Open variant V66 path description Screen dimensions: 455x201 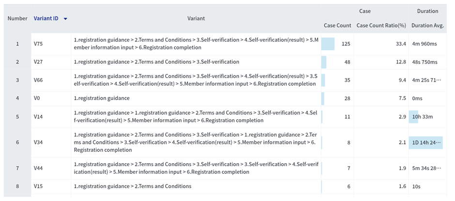196,80
